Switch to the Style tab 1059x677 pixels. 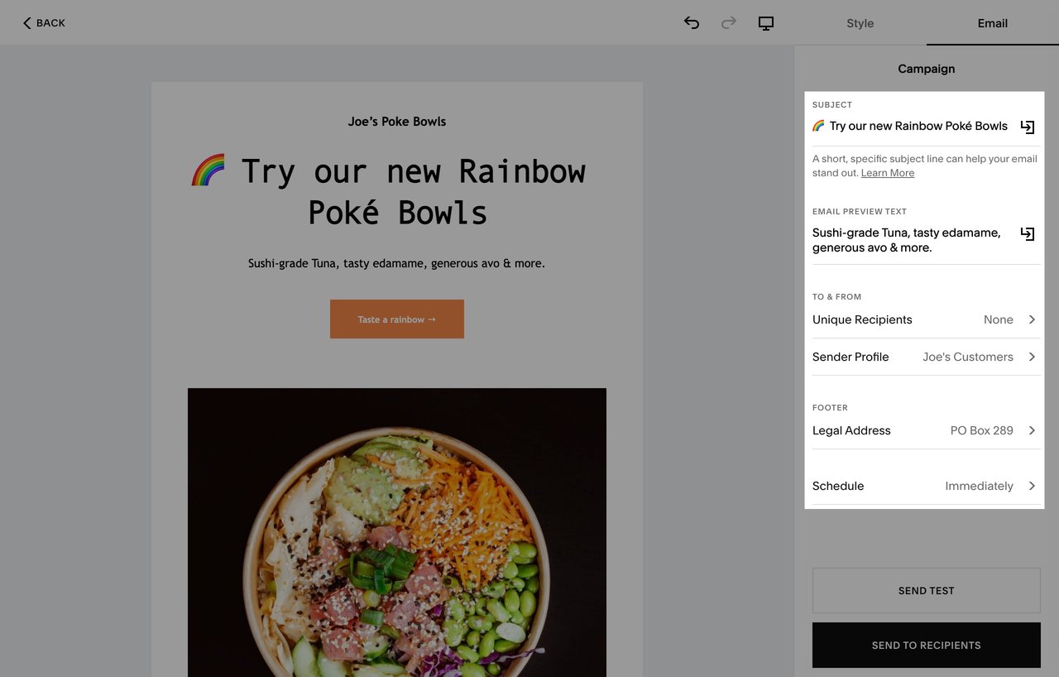click(860, 23)
